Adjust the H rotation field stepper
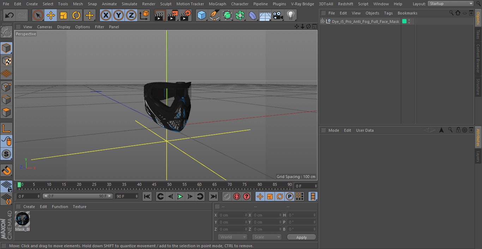 pos(315,215)
